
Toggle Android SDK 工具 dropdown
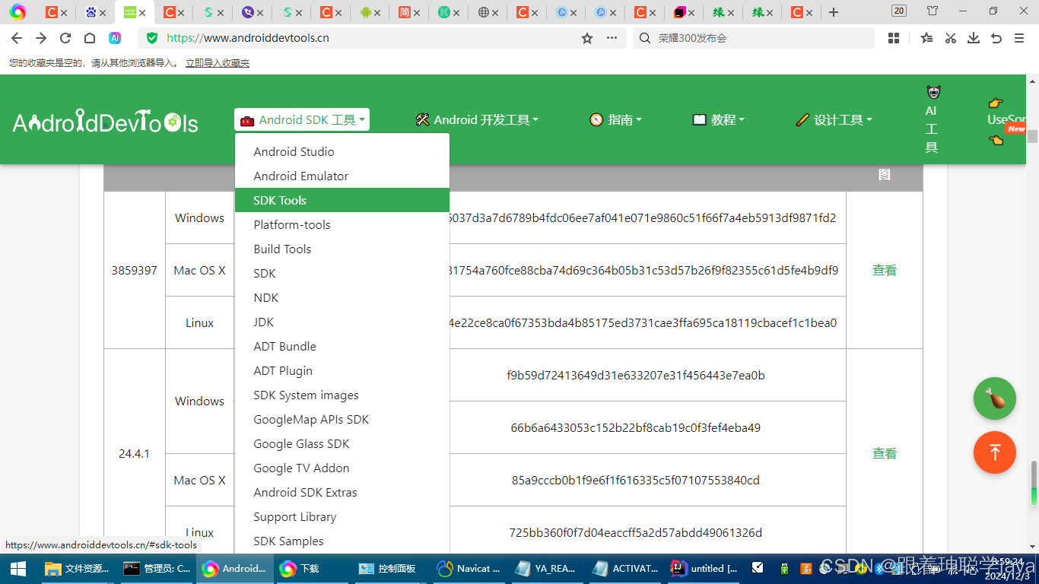302,119
